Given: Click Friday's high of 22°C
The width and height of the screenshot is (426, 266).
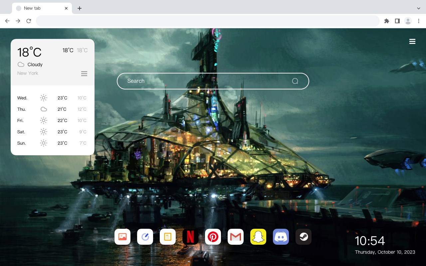Looking at the screenshot, I should pos(62,120).
